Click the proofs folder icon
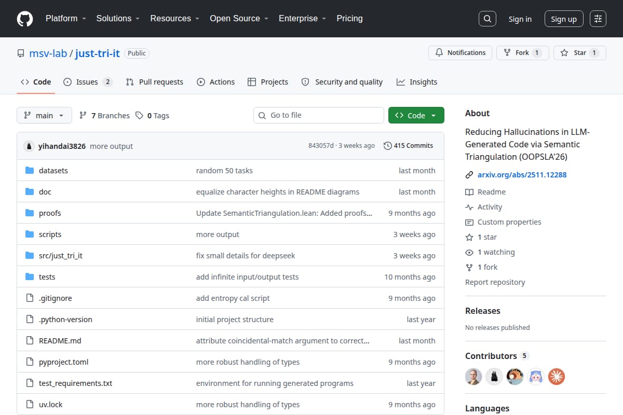 30,213
